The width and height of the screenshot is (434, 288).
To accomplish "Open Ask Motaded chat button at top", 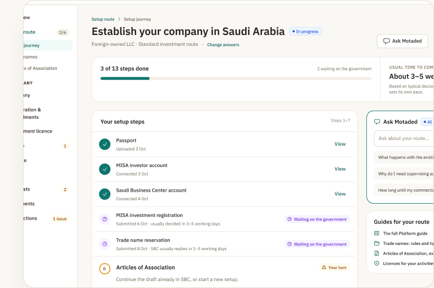I will pos(402,41).
